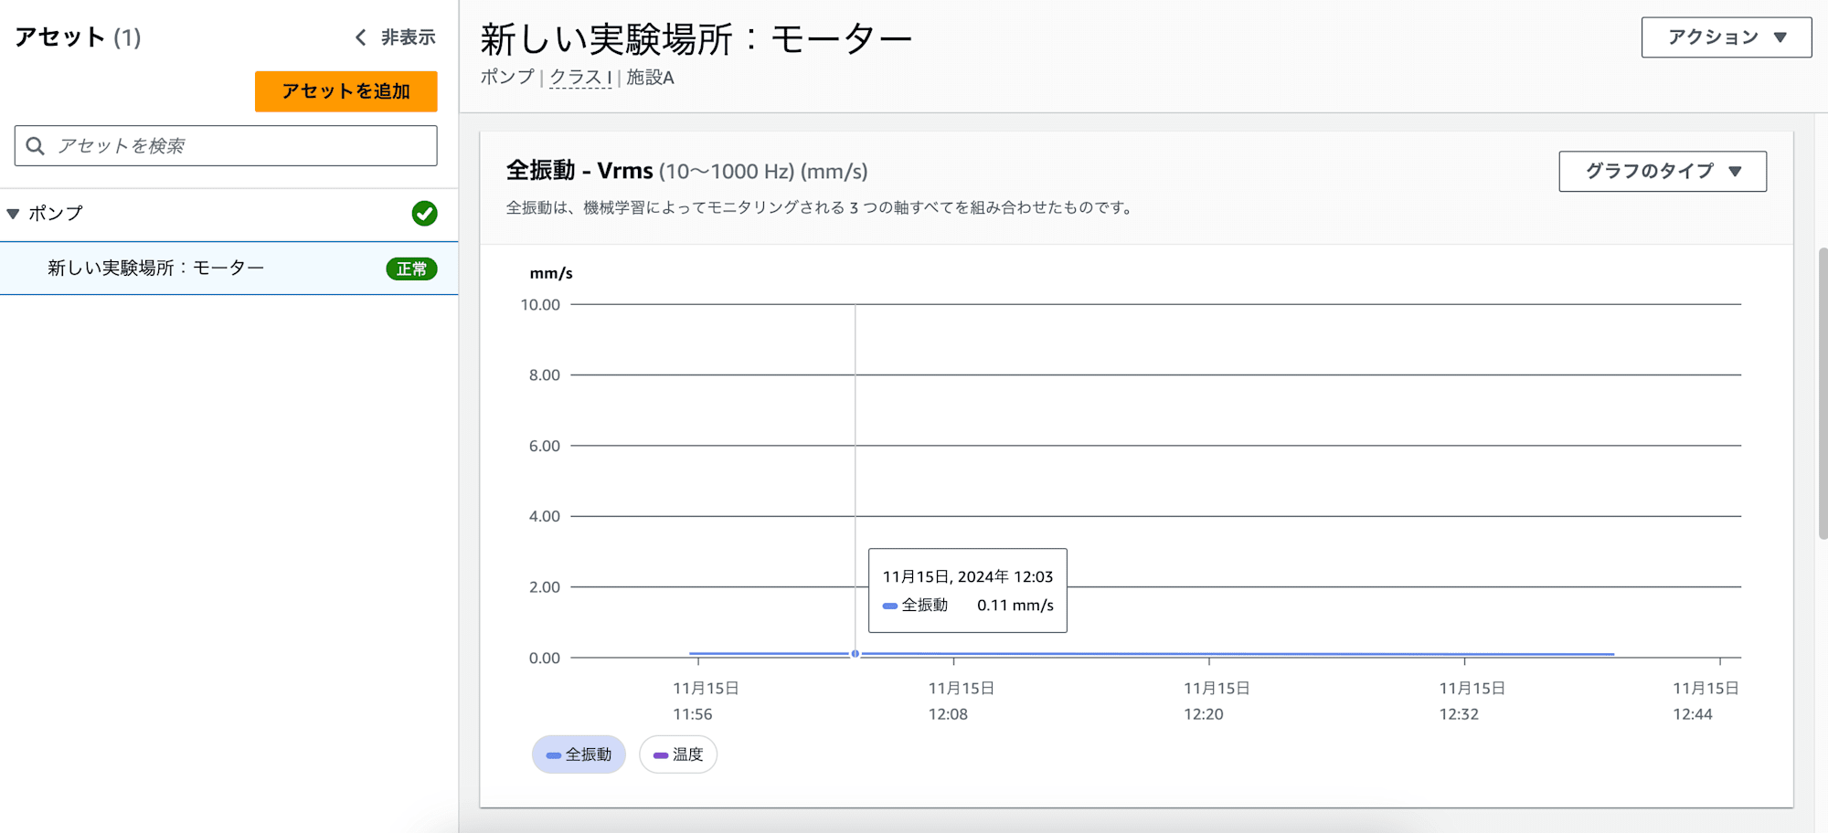Viewport: 1828px width, 833px height.
Task: Click the 全振動 - Vrms chart title
Action: tap(687, 171)
